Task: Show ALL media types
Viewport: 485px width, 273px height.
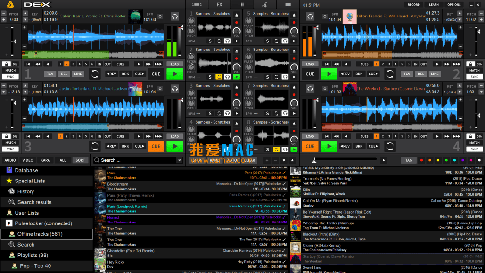Action: pos(63,160)
